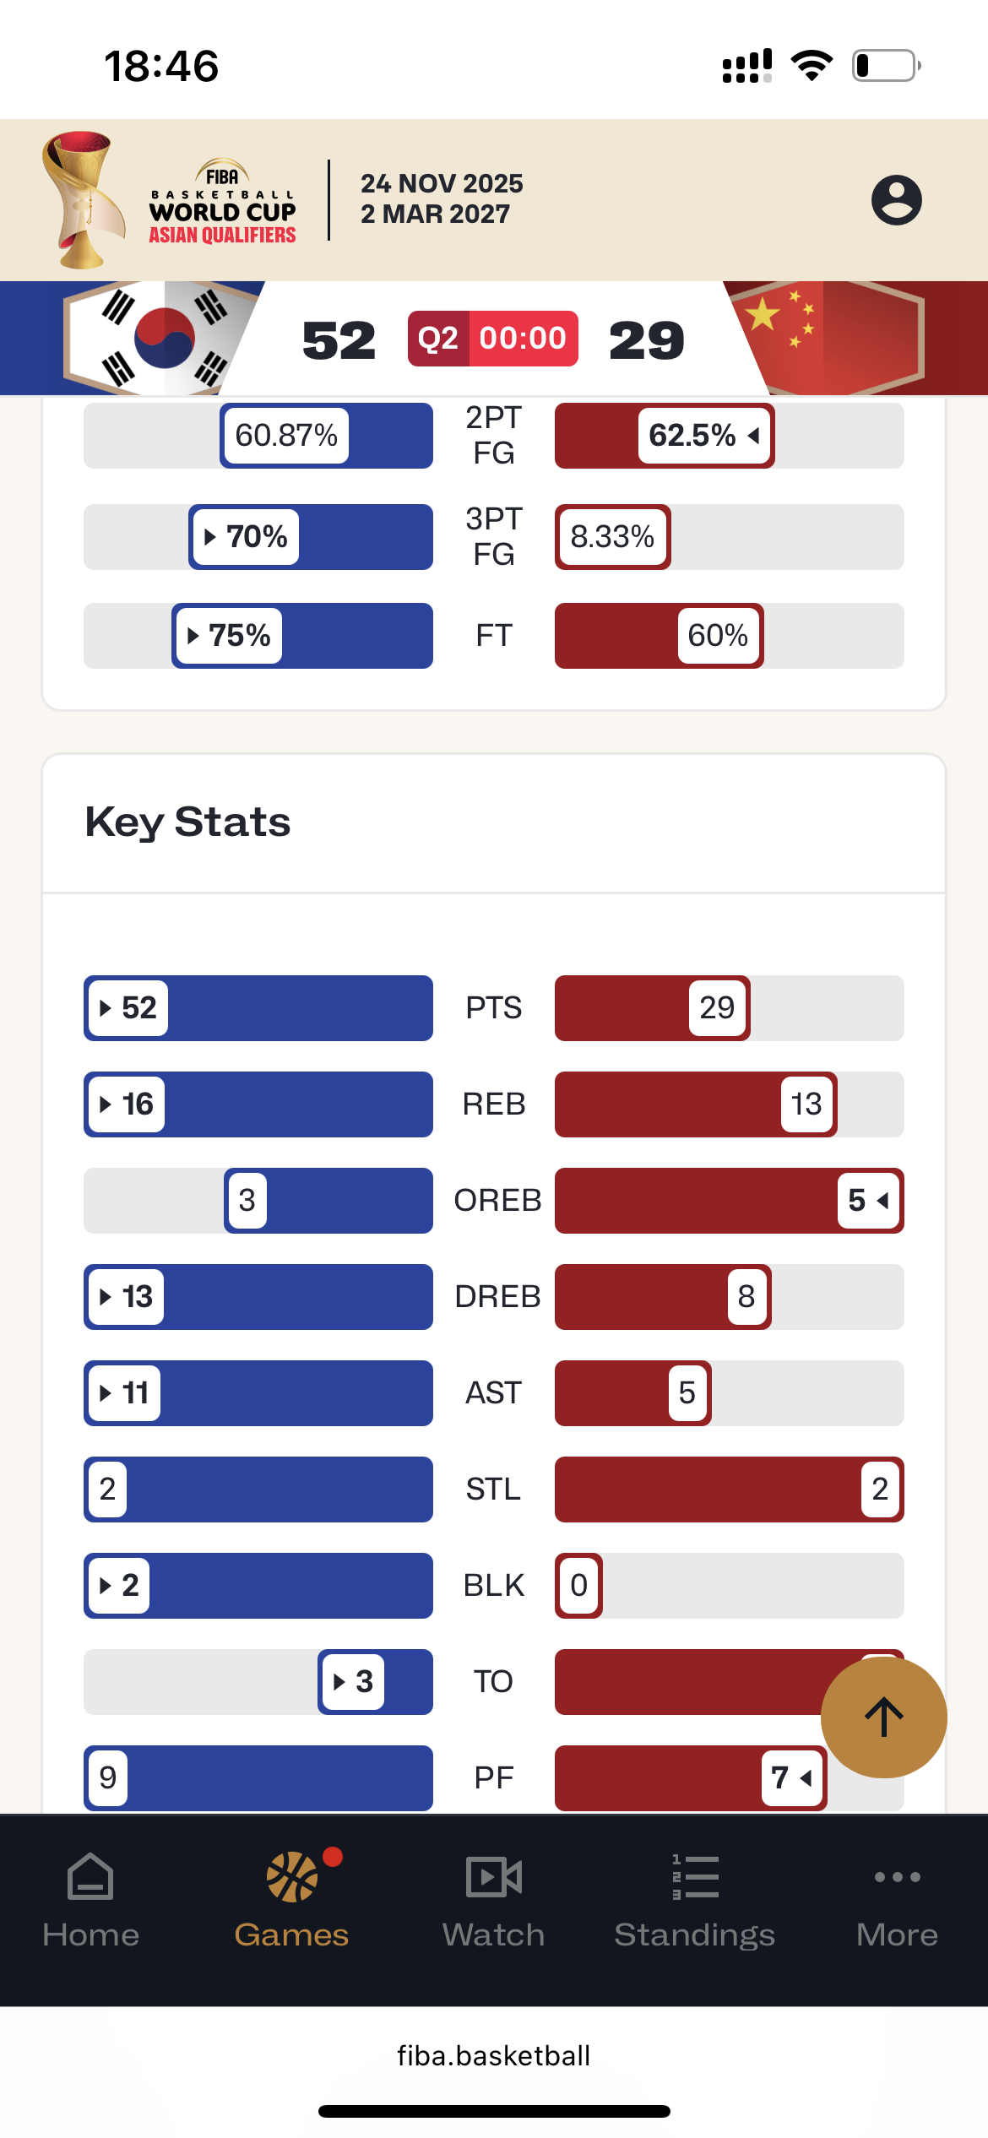Click the FIBA World Cup Asian Qualifiers logo

[170, 200]
